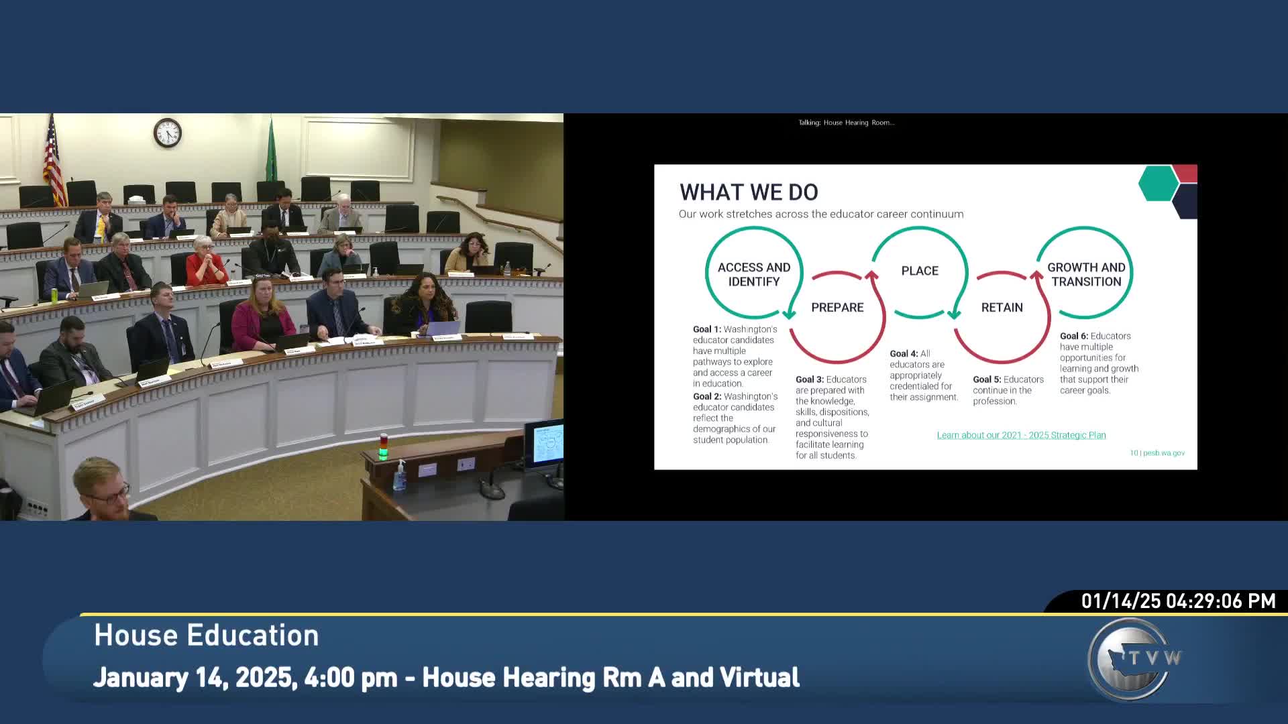Click the What We Do slide heading
Viewport: 1288px width, 724px height.
(749, 192)
